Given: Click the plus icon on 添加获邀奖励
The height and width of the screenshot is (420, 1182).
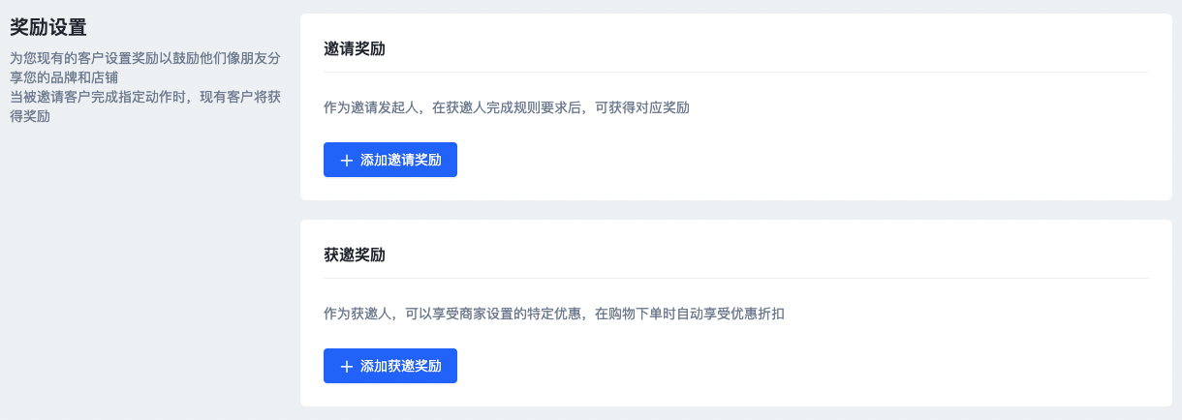Looking at the screenshot, I should [x=347, y=367].
